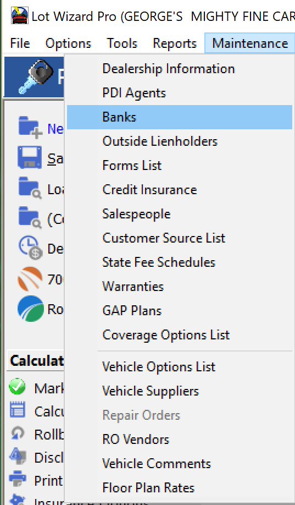The image size is (295, 505).
Task: Click the Rollback arrow icon
Action: click(x=18, y=433)
